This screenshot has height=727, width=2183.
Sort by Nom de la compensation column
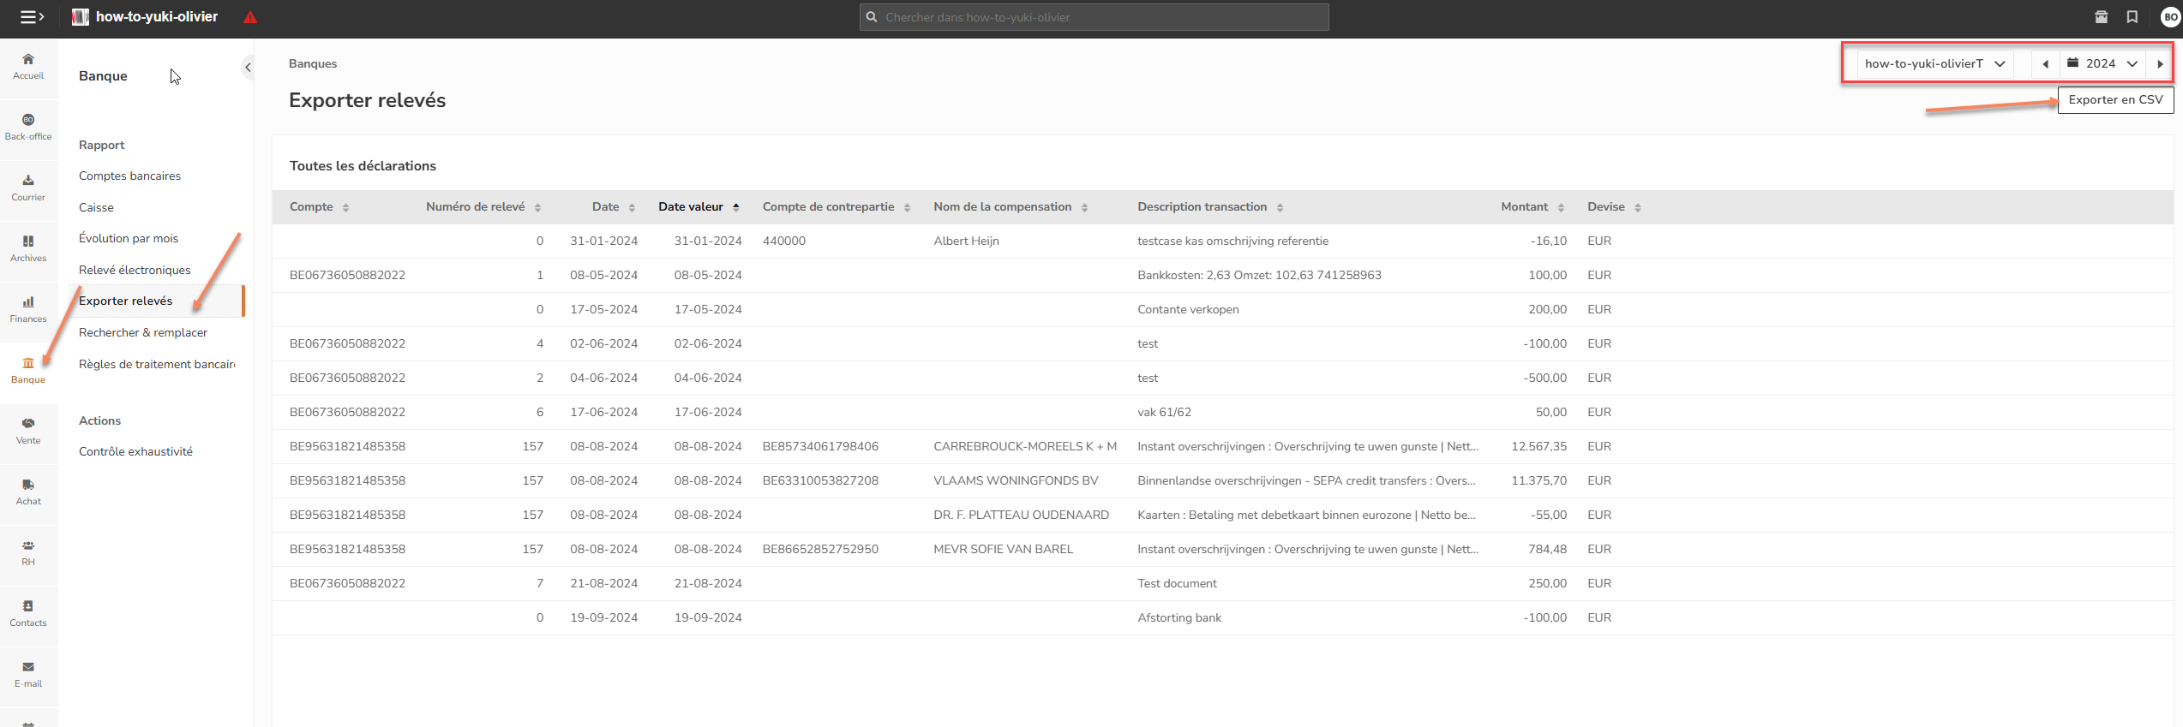click(x=1011, y=207)
